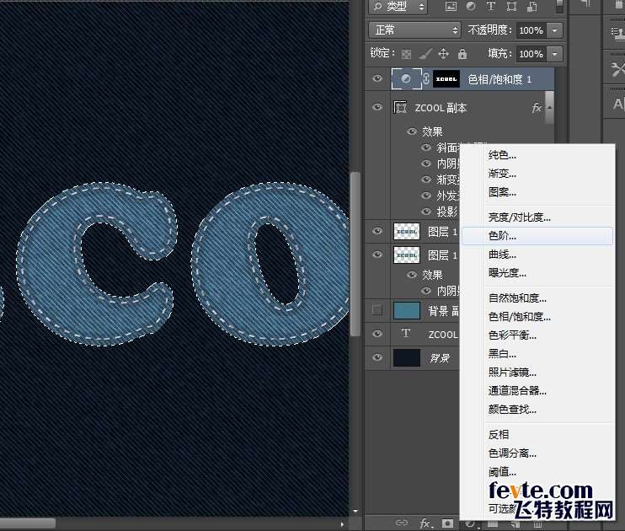Screen dimensions: 625x531
Task: Click the fill 100% value field
Action: [x=532, y=54]
